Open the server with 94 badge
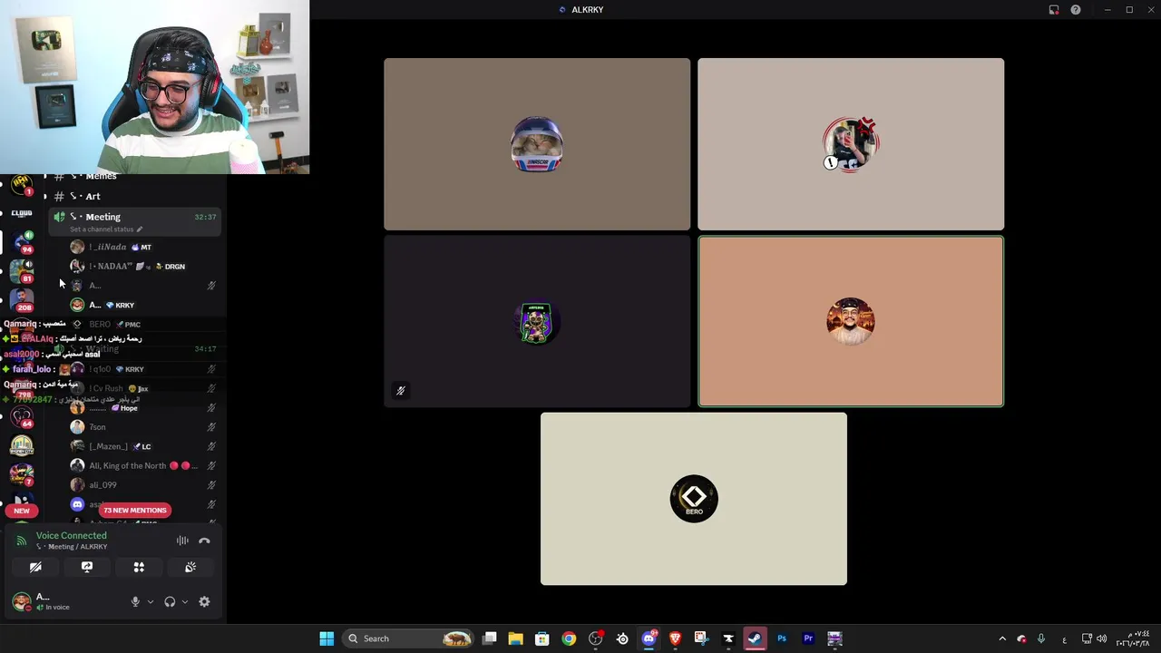Screen dimensions: 1161x653 [x=22, y=242]
